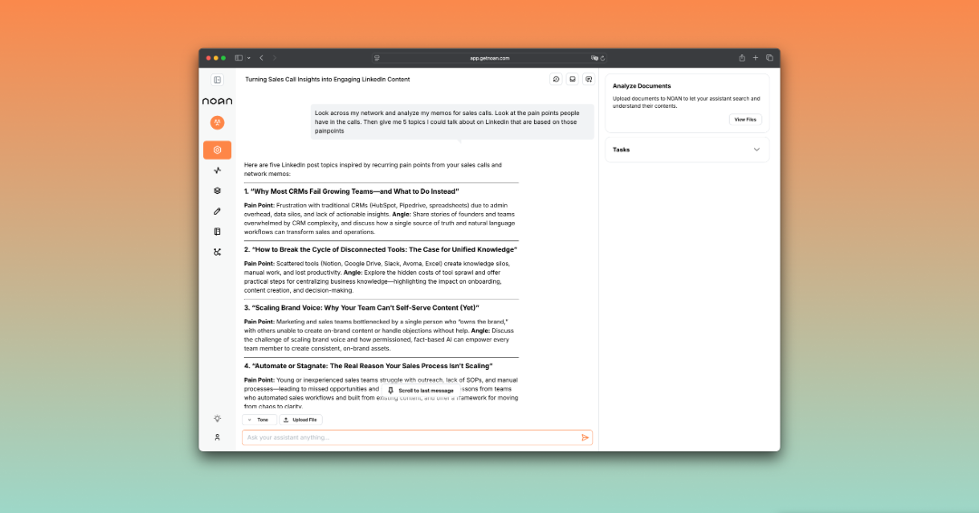
Task: Go forward with Safari forward arrow
Action: pos(274,58)
